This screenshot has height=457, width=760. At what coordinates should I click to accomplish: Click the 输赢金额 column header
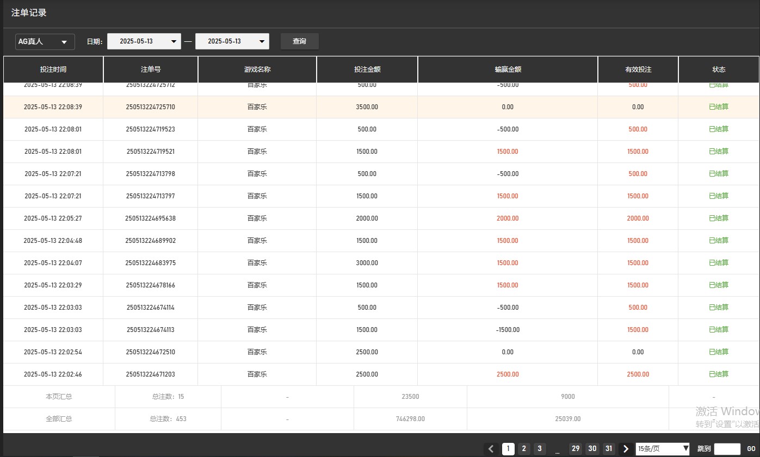[508, 70]
